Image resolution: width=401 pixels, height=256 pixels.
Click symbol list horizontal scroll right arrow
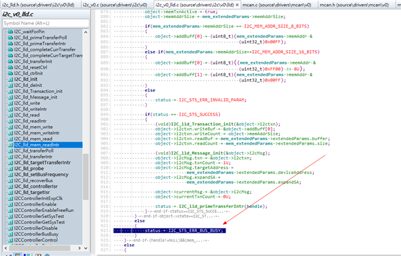80,248
